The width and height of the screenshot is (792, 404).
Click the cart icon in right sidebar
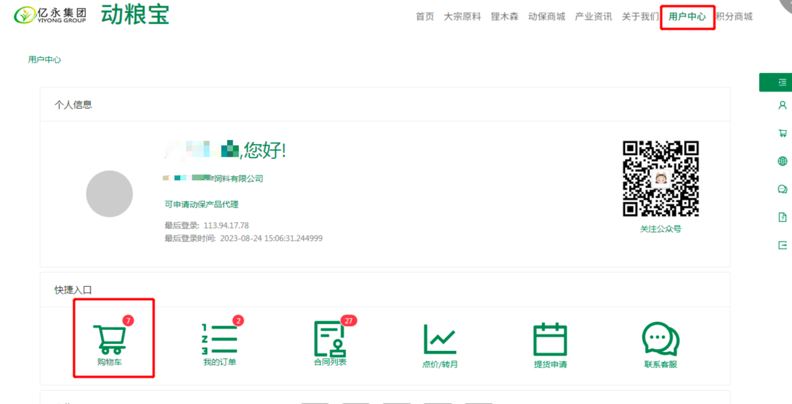click(x=782, y=133)
